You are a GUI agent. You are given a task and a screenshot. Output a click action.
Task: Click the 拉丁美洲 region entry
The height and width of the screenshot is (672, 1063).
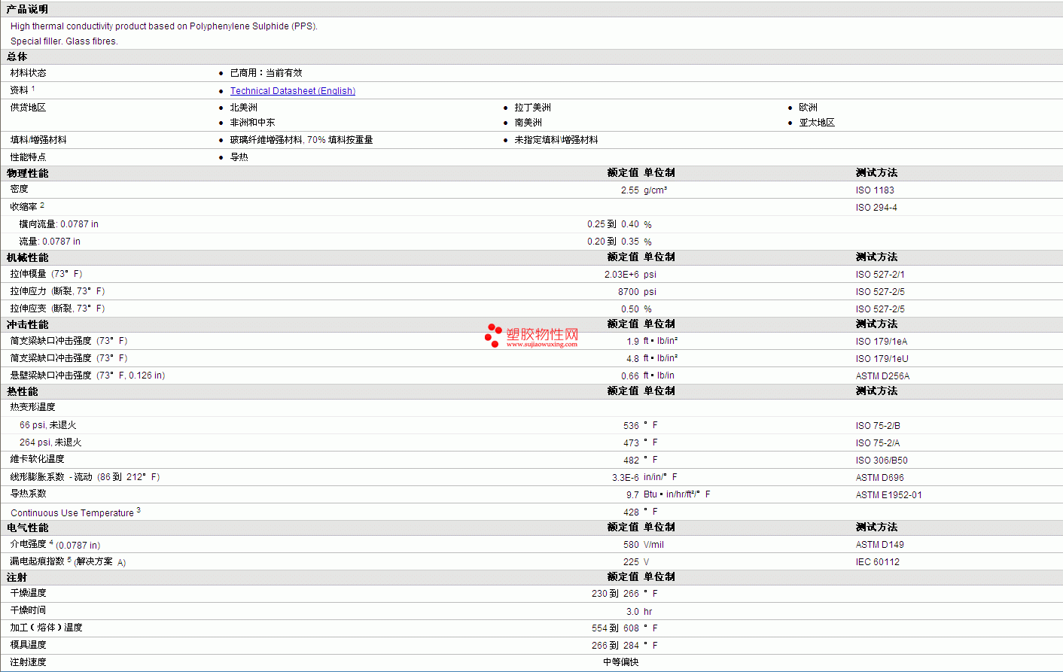click(x=532, y=108)
